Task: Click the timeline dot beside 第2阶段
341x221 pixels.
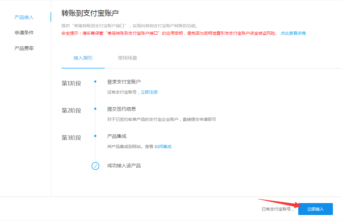Action: (x=95, y=109)
